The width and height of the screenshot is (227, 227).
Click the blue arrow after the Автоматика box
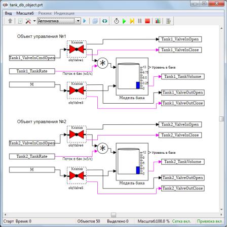[x=85, y=21]
